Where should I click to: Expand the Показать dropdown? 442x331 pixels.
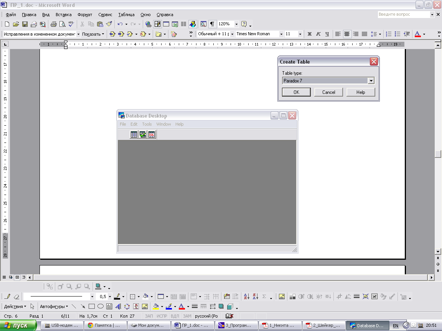pyautogui.click(x=93, y=34)
